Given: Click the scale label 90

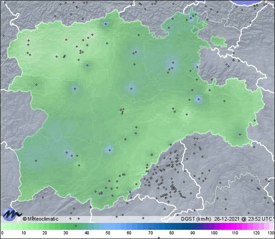Looking at the screenshot, I should [192, 233].
